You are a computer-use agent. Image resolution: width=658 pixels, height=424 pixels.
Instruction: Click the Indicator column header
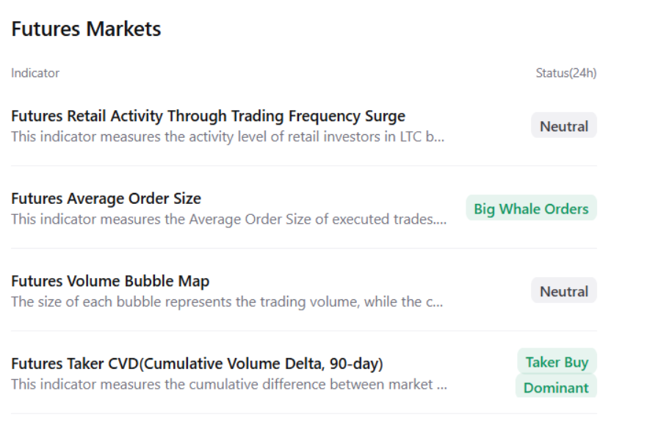[x=35, y=73]
